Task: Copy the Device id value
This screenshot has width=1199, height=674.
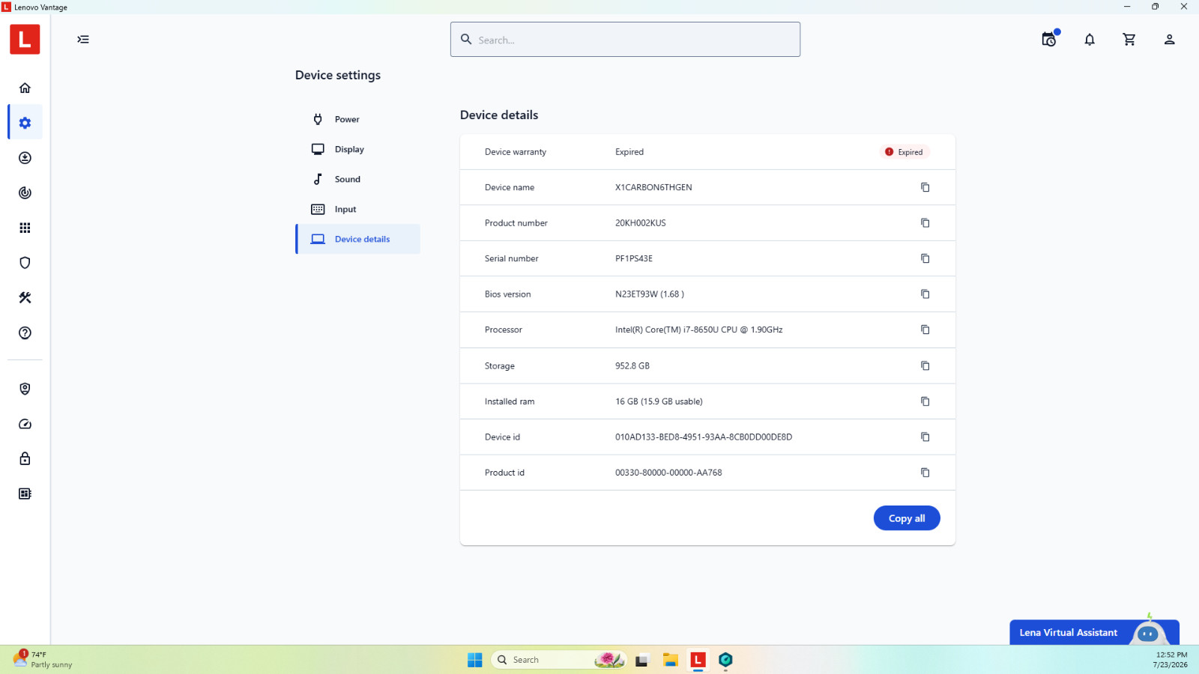Action: [925, 437]
